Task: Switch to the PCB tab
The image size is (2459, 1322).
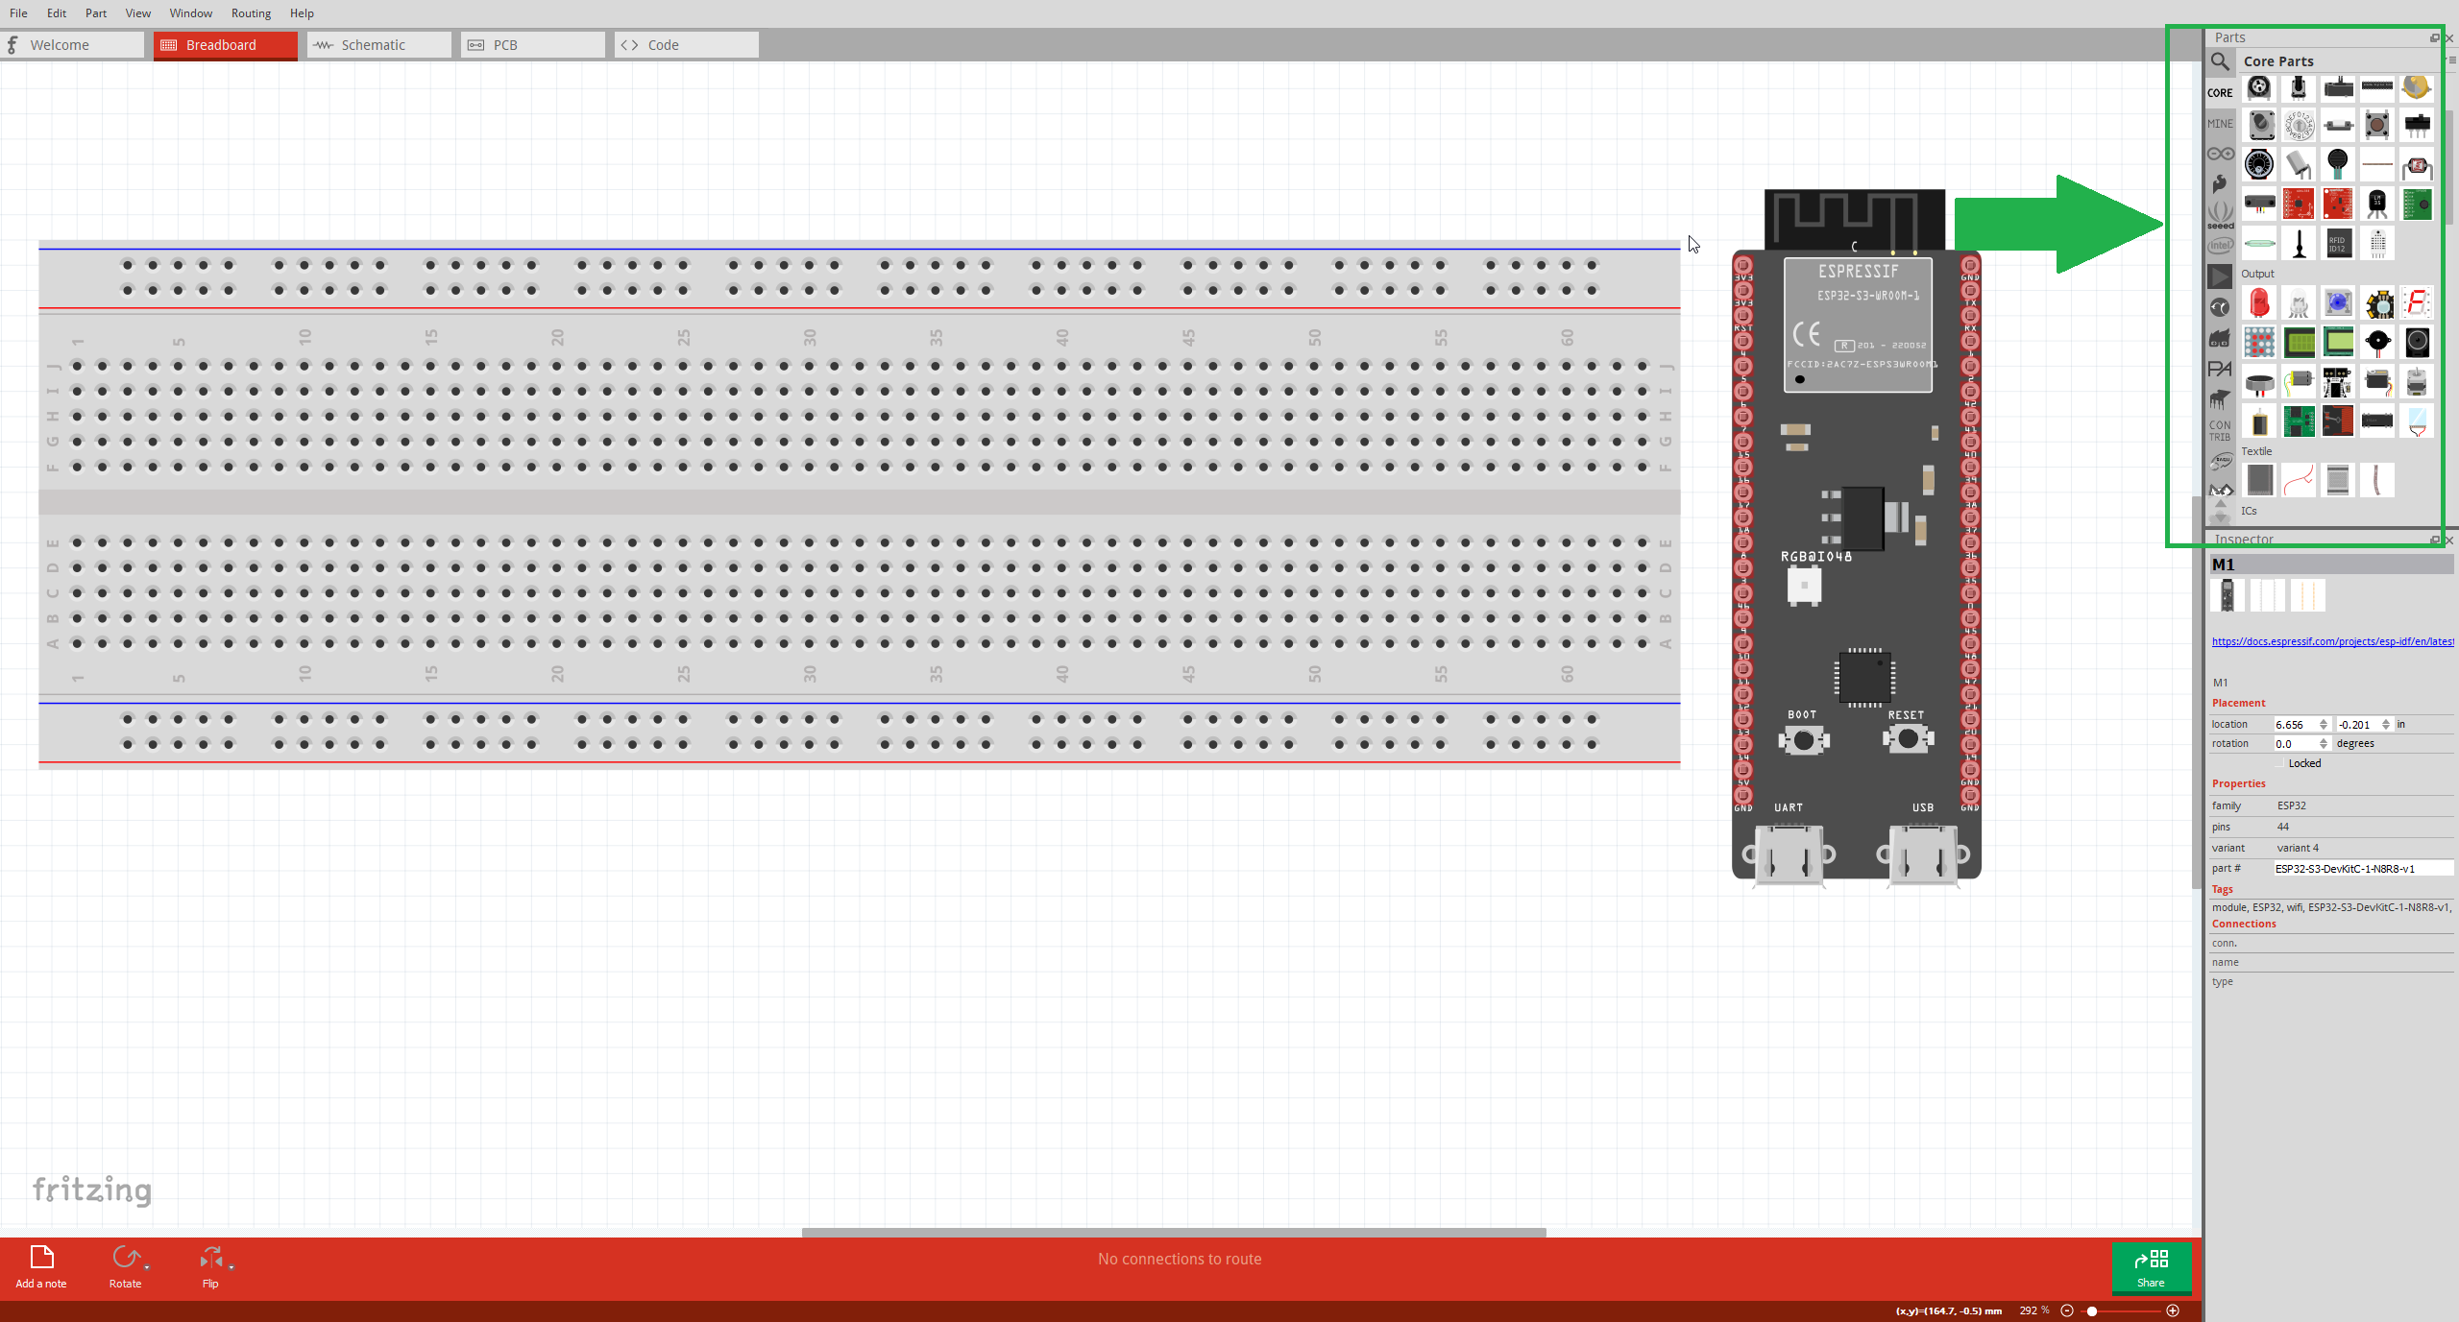Action: (533, 45)
